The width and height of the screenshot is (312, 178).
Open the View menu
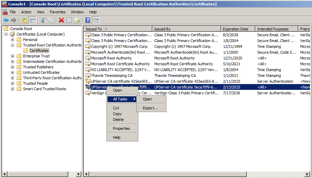pyautogui.click(x=41, y=12)
